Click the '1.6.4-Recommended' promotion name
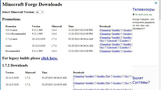The image size is (161, 90). point(16,34)
